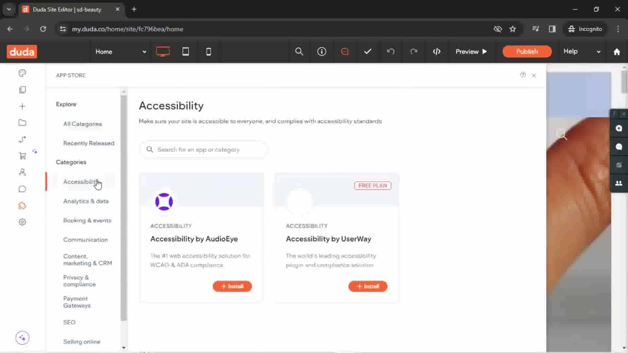The height and width of the screenshot is (353, 628).
Task: Click the Incognito profile indicator
Action: (x=585, y=29)
